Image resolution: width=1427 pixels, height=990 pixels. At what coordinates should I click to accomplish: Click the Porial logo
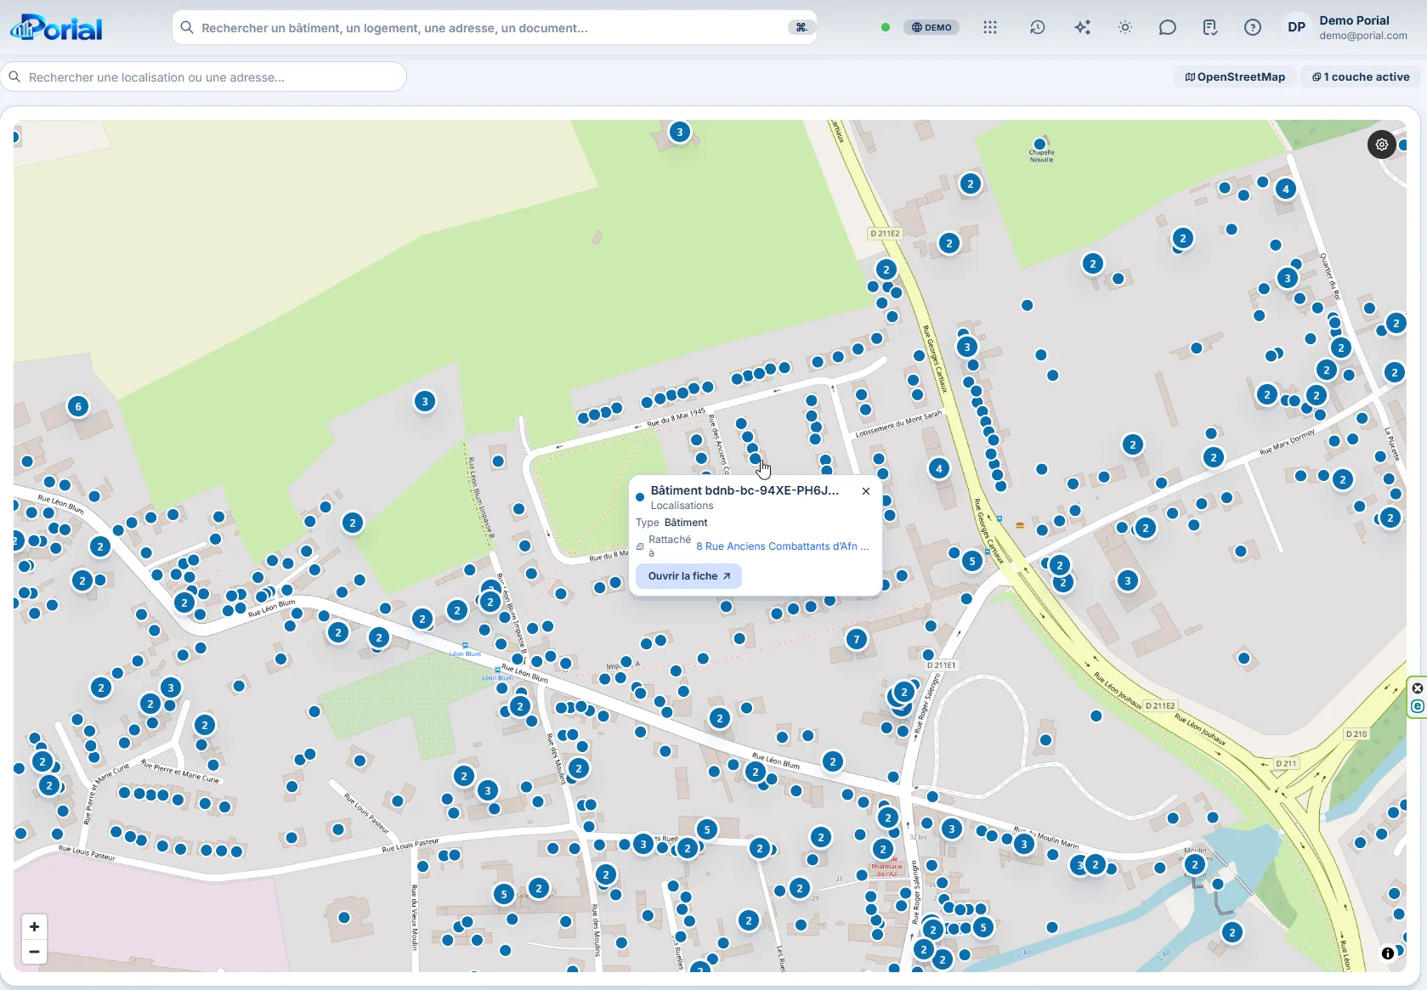56,28
